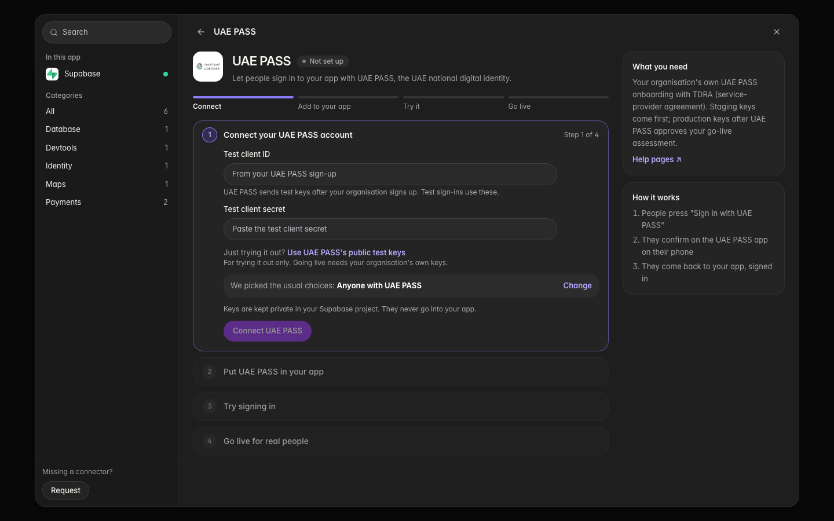Click the UAE PASS logo thumbnail
This screenshot has width=834, height=521.
click(208, 67)
